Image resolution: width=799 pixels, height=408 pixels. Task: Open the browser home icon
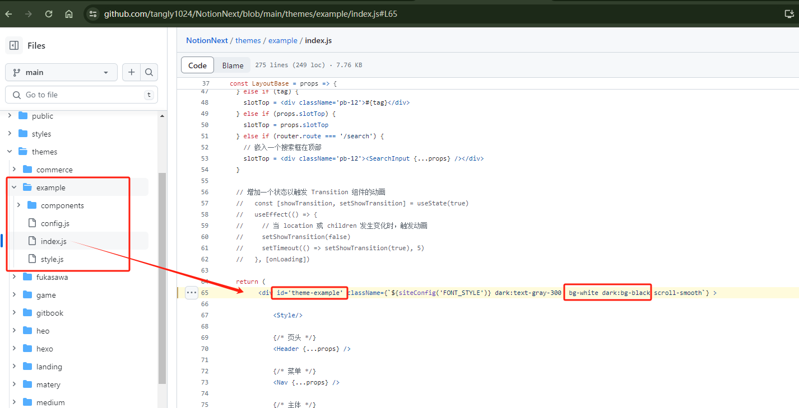(x=69, y=14)
